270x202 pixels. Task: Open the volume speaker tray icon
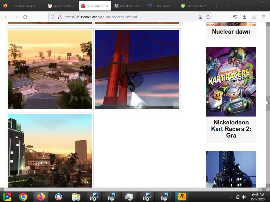244,197
